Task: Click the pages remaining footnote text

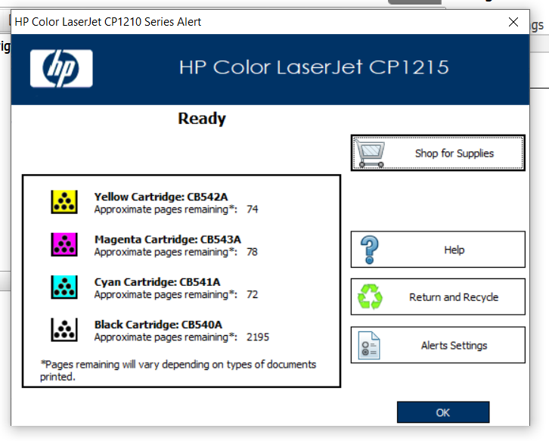Action: click(178, 371)
